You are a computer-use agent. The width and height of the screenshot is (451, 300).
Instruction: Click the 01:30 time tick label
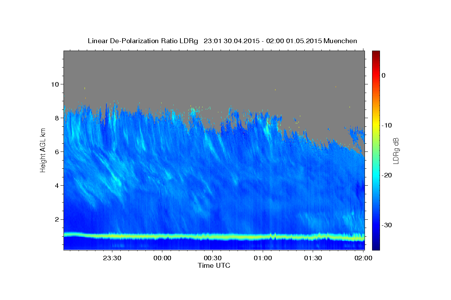[x=313, y=258]
